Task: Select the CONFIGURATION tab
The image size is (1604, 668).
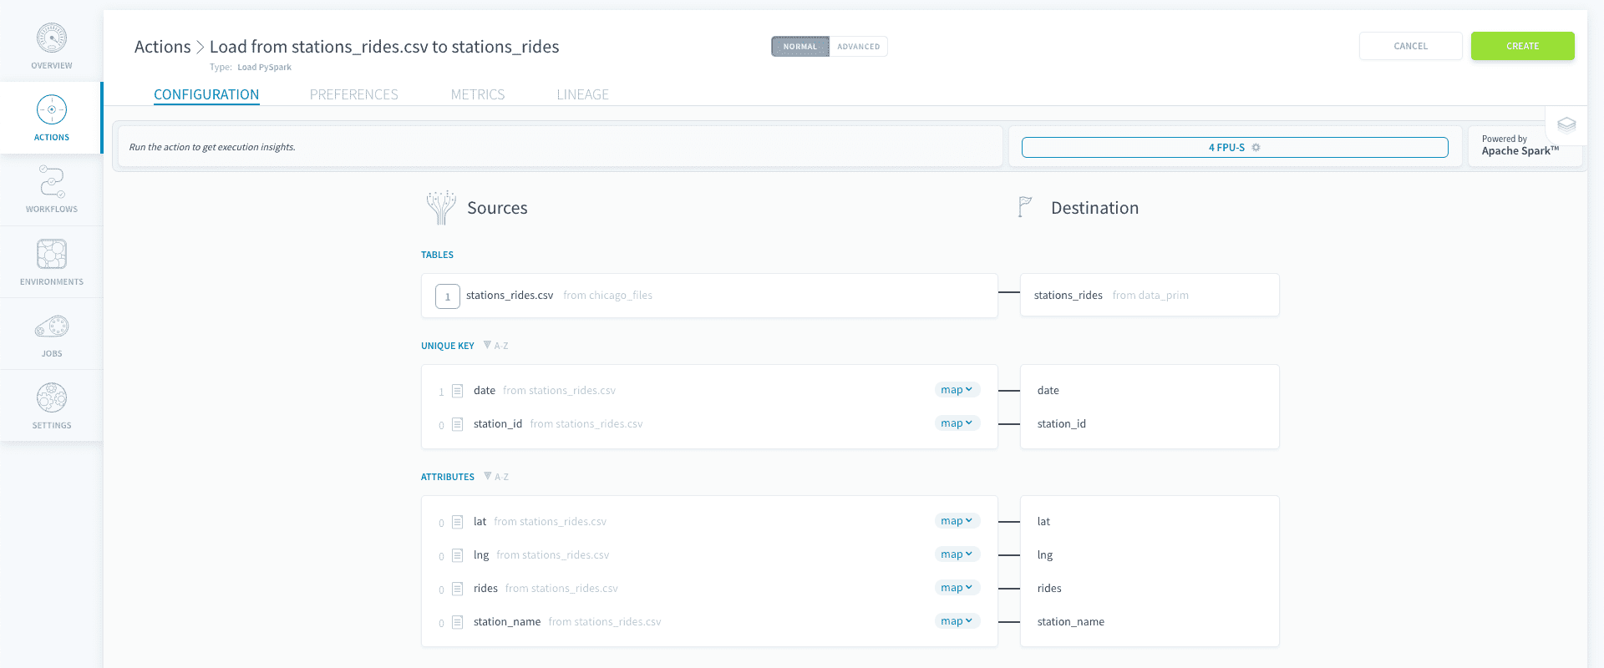Action: point(206,94)
